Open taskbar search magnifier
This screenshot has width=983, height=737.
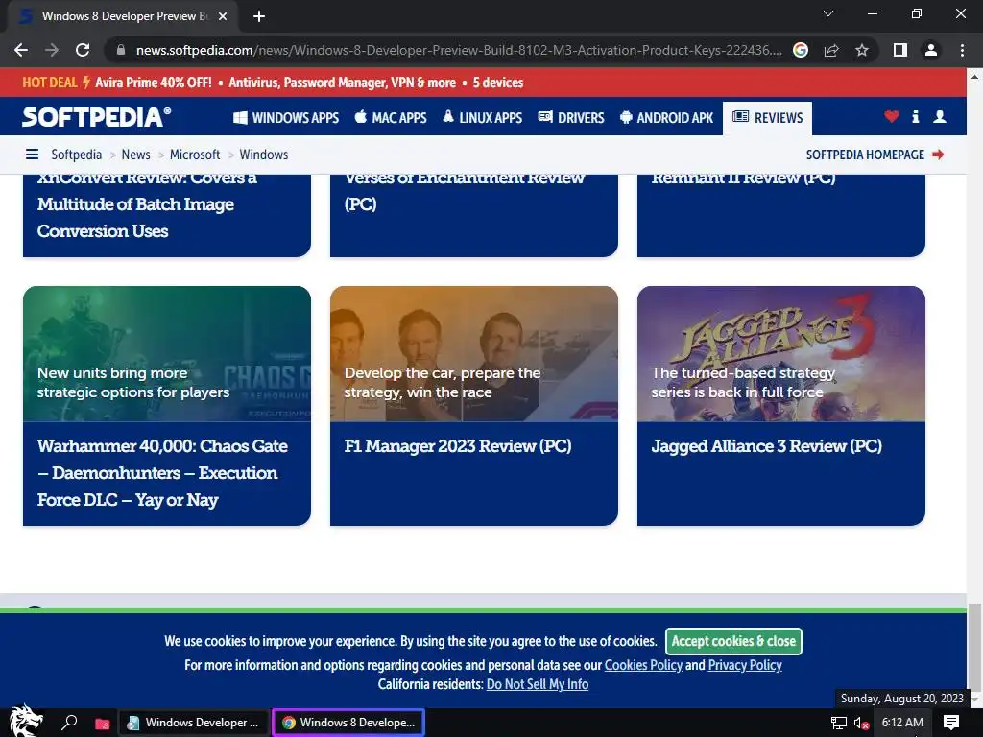pyautogui.click(x=69, y=723)
